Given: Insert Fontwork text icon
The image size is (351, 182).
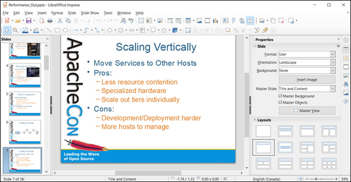Looking at the screenshot, I should tap(234, 21).
